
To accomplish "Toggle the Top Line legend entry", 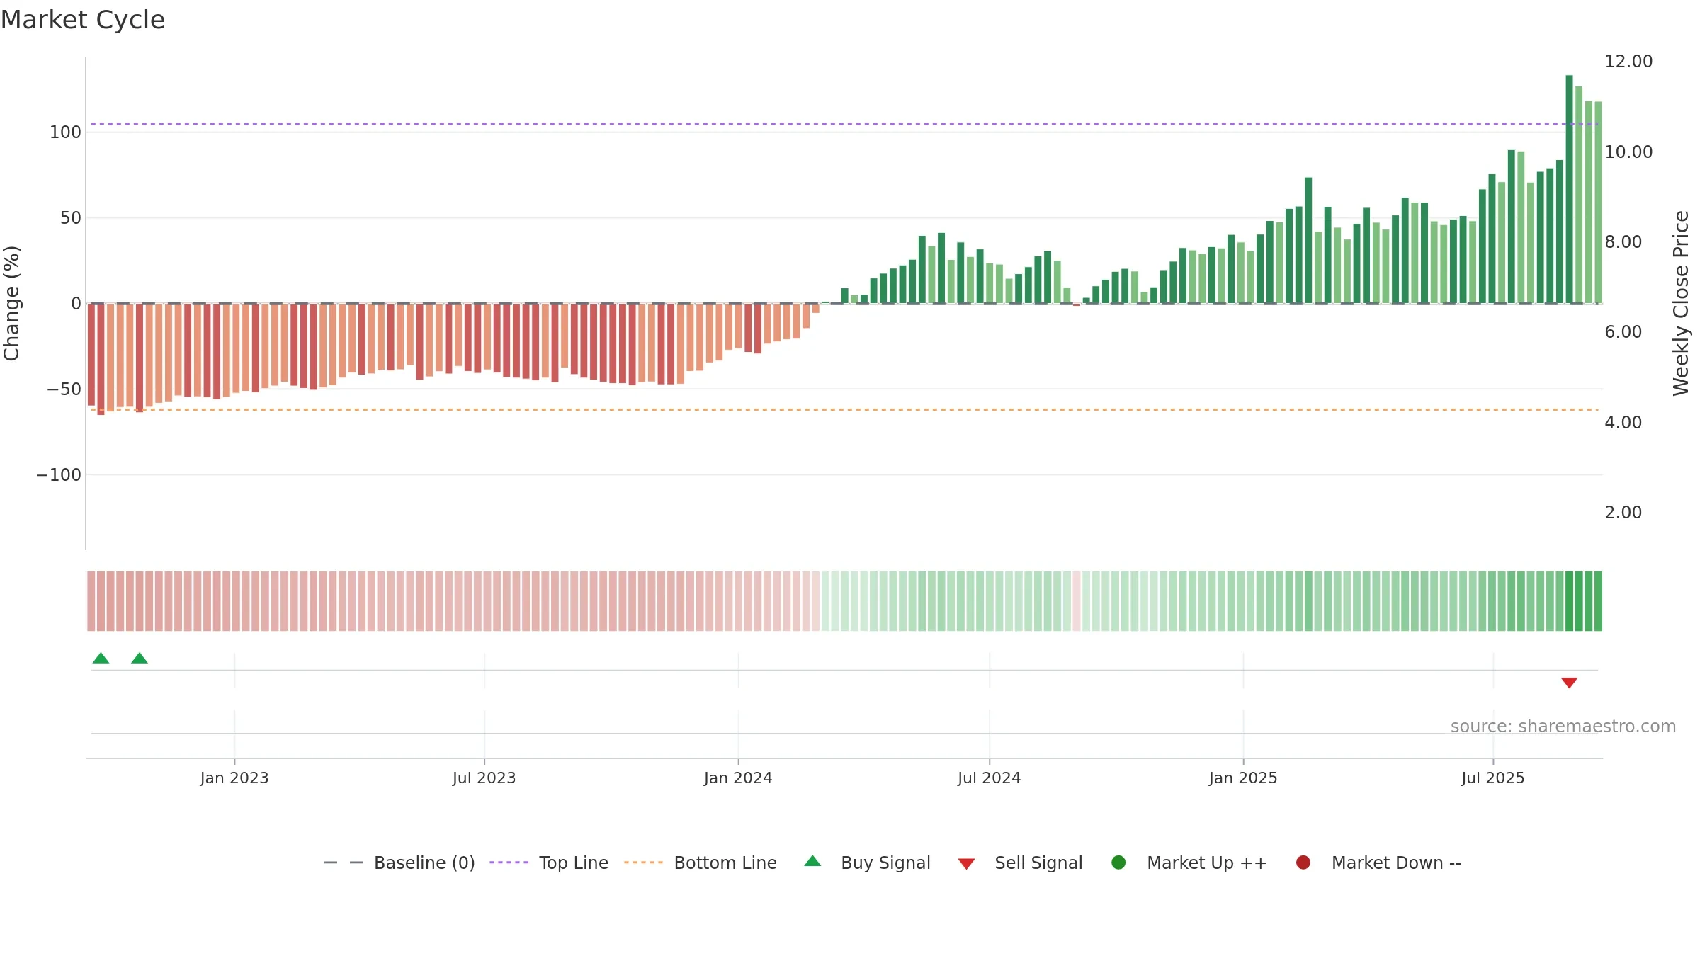I will pos(549,863).
